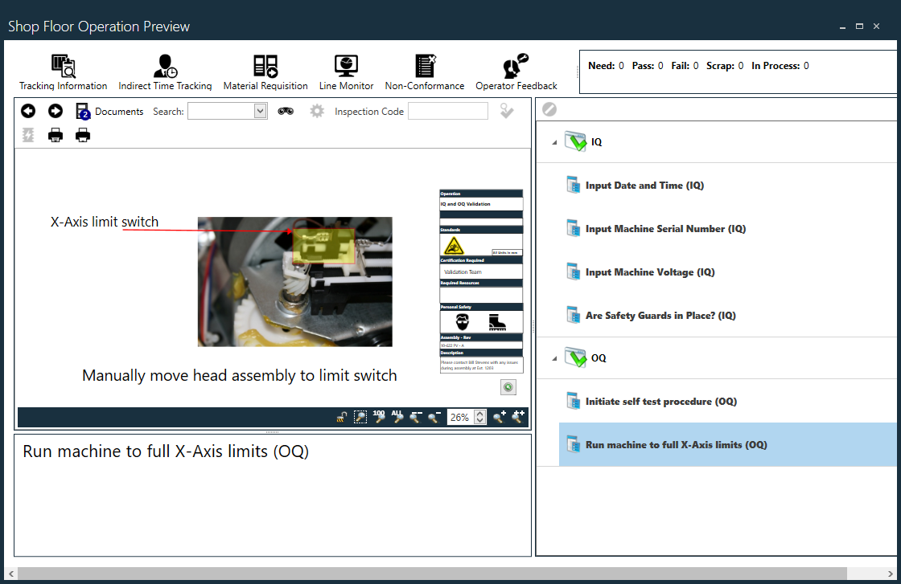Click the binoculars search icon

tap(286, 112)
